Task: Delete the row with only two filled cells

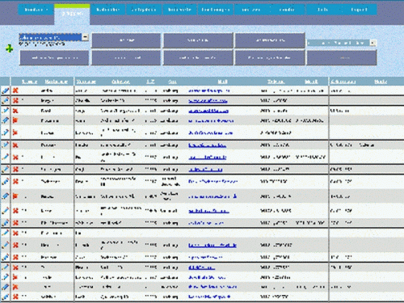Action: [15, 233]
